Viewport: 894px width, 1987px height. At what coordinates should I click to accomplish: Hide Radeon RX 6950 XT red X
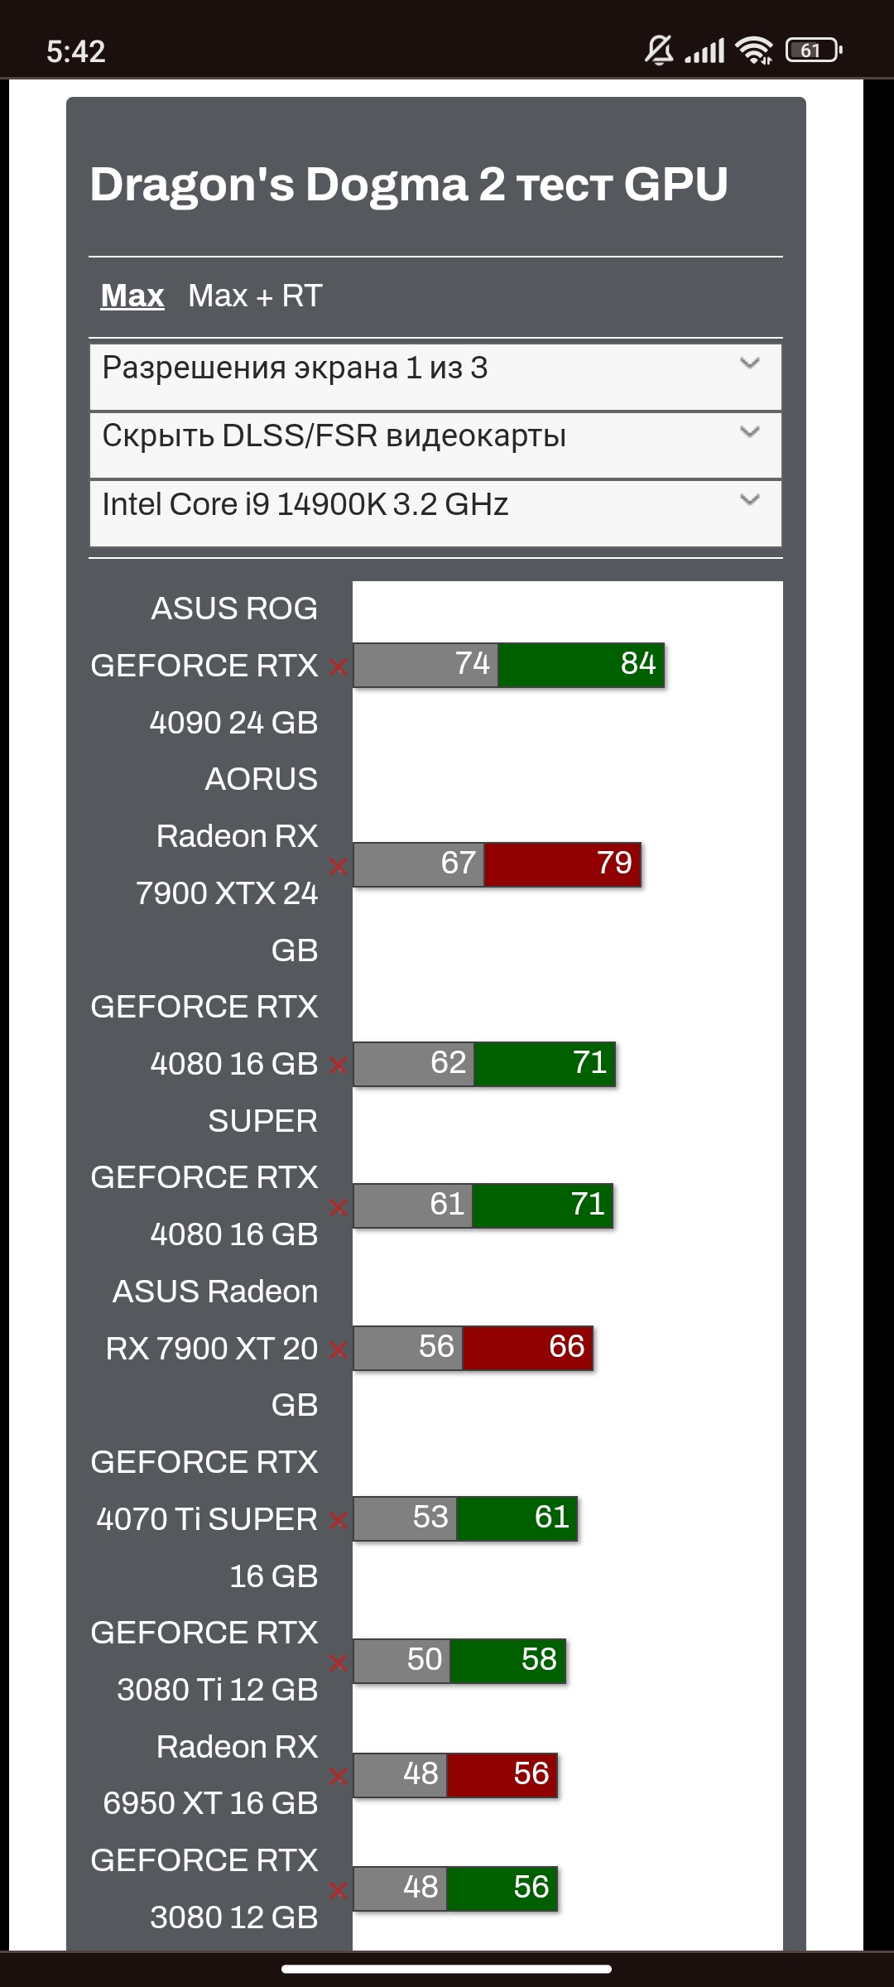tap(338, 1777)
